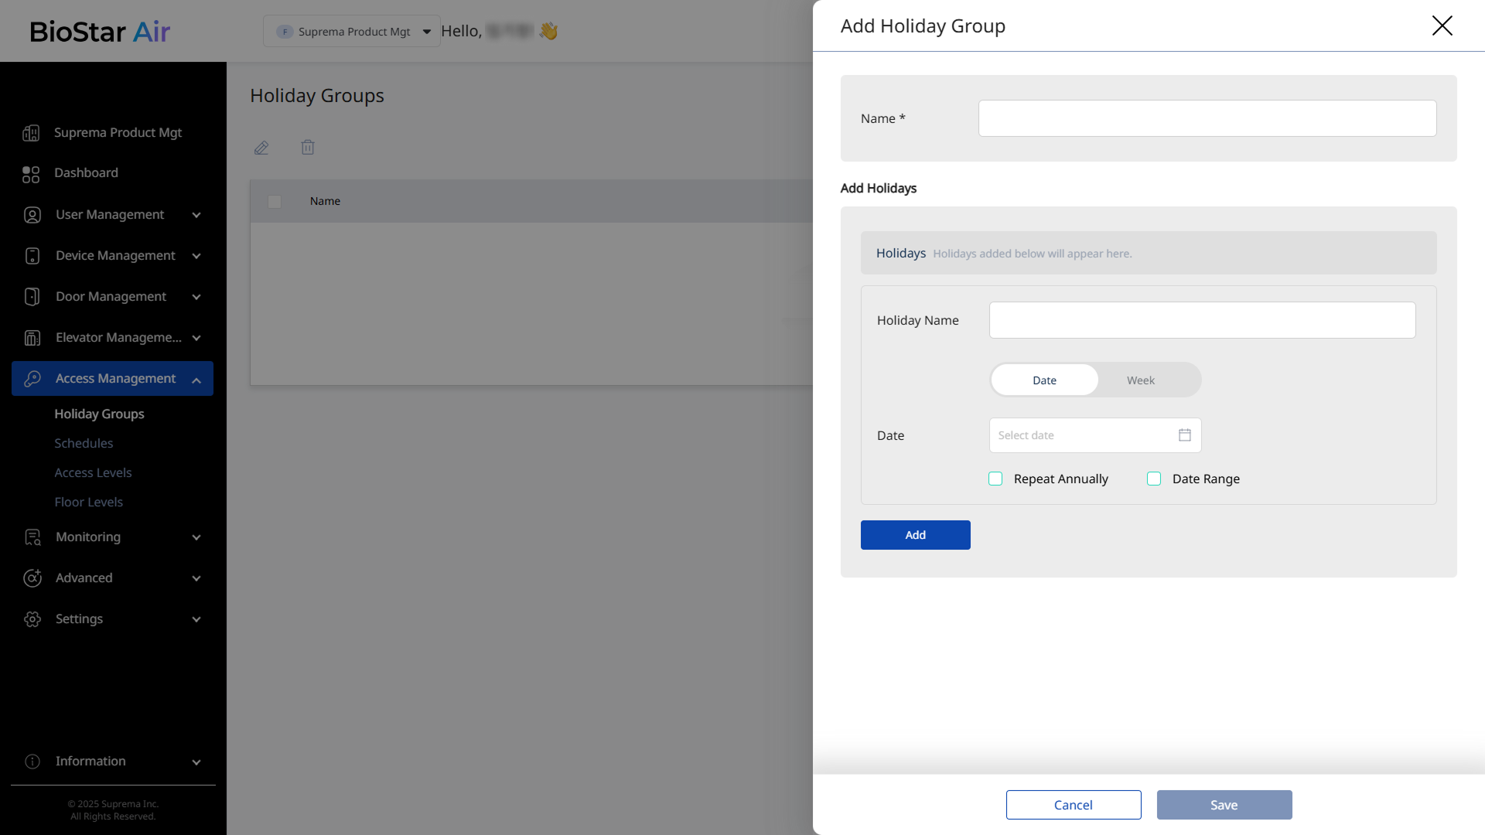The image size is (1485, 835).
Task: Click the Dashboard grid icon
Action: pyautogui.click(x=31, y=174)
